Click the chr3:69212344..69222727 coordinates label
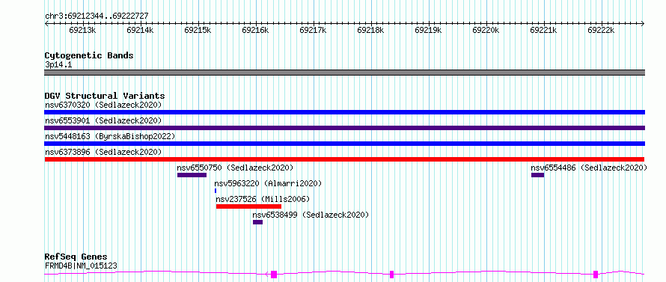This screenshot has height=282, width=666. 97,16
